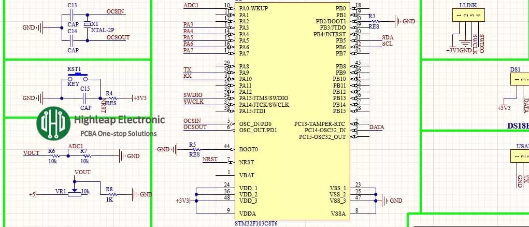Select the C15 capacitor symbol
Image resolution: width=529 pixels, height=227 pixels.
85,97
